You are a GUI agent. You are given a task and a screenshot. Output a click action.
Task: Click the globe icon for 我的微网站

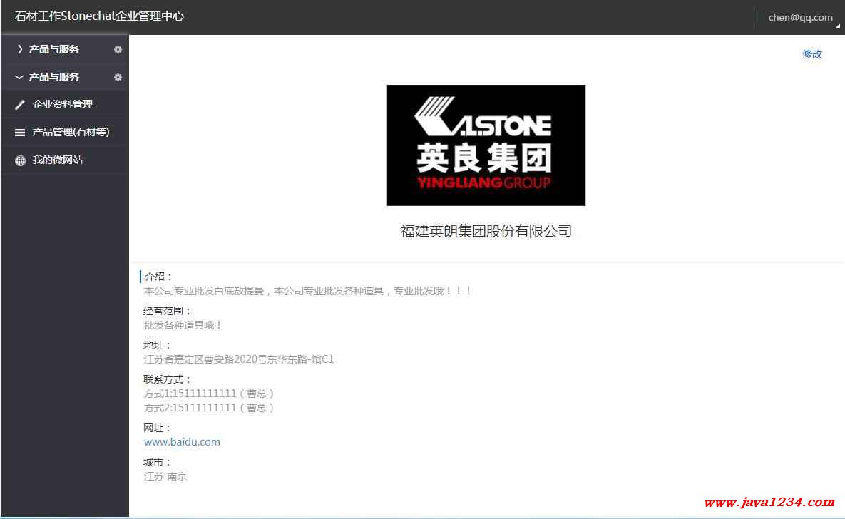pos(20,160)
